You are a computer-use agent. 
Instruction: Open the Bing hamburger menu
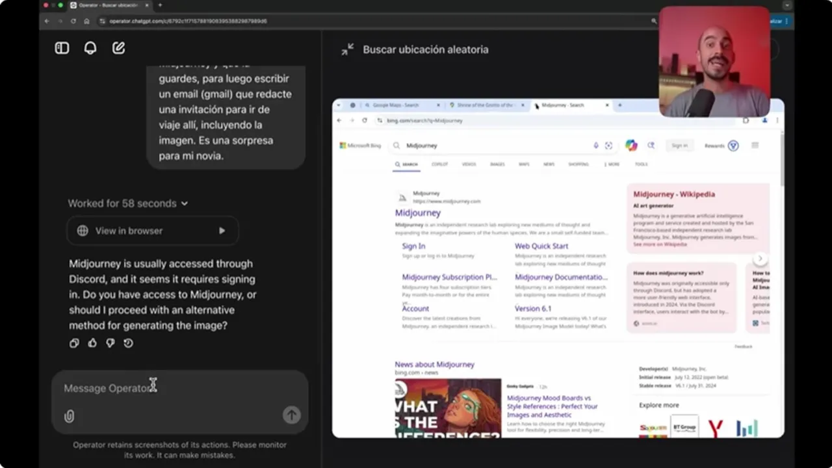755,146
